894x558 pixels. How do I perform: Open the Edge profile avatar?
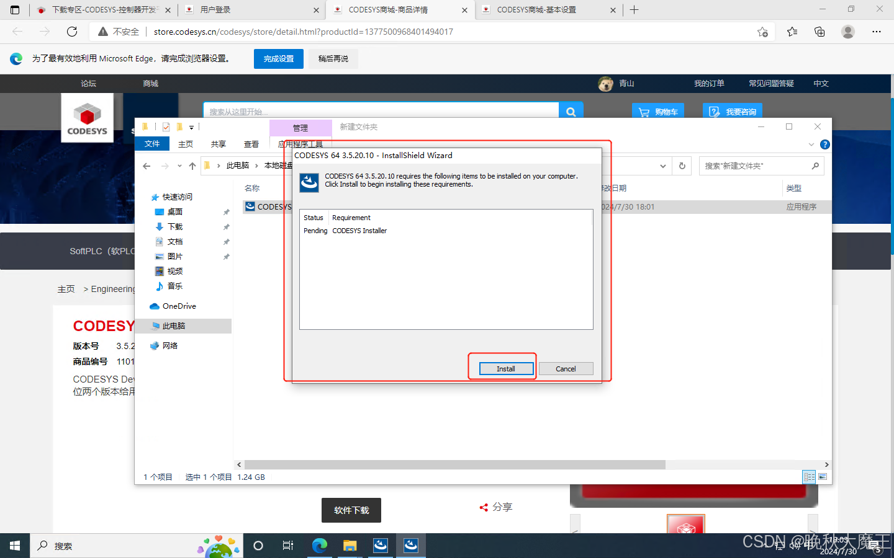(x=847, y=32)
